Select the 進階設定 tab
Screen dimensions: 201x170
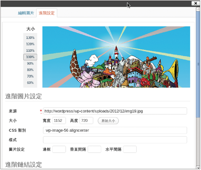coord(46,13)
